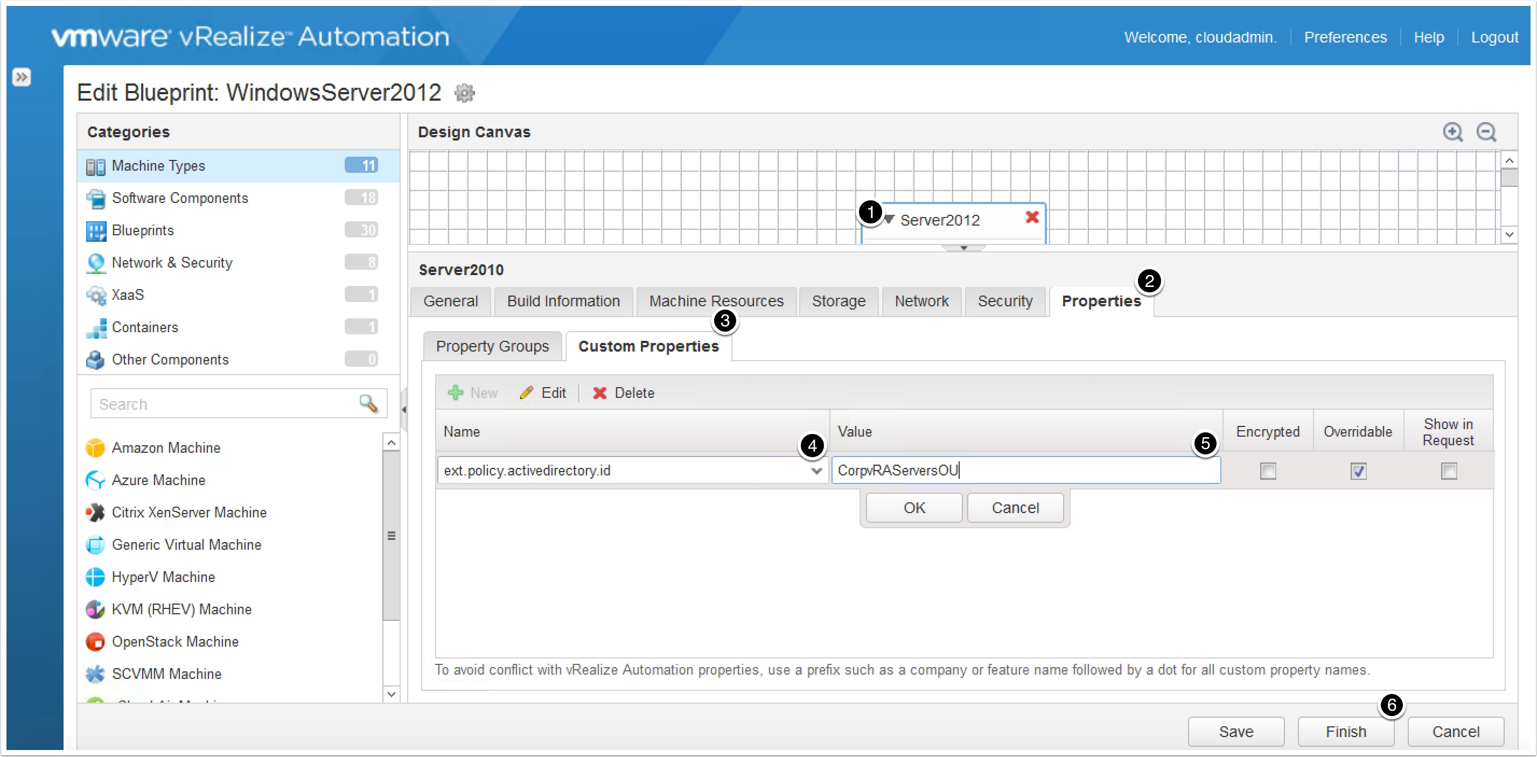The width and height of the screenshot is (1537, 757).
Task: Open the Network tab
Action: point(921,302)
